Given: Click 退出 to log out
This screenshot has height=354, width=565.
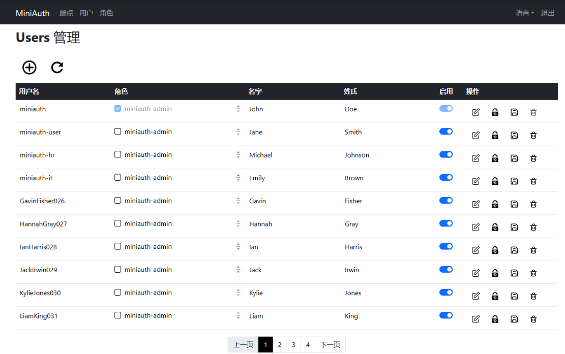Looking at the screenshot, I should coord(547,13).
